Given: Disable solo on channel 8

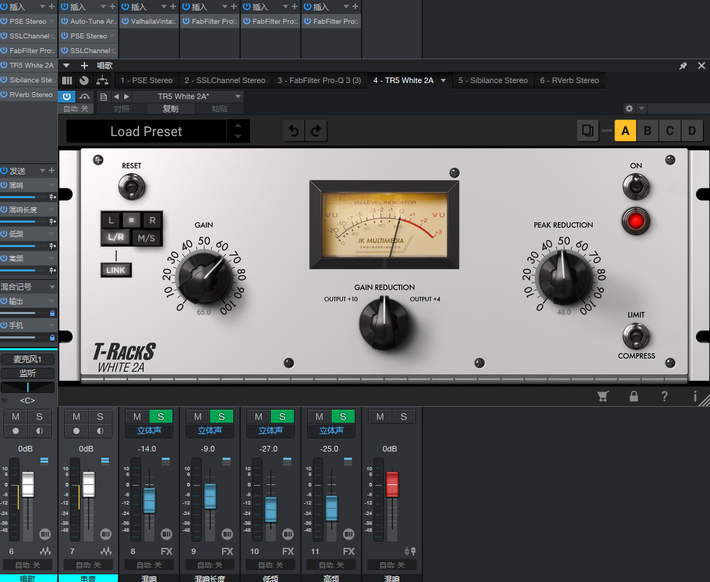Looking at the screenshot, I should coord(161,417).
